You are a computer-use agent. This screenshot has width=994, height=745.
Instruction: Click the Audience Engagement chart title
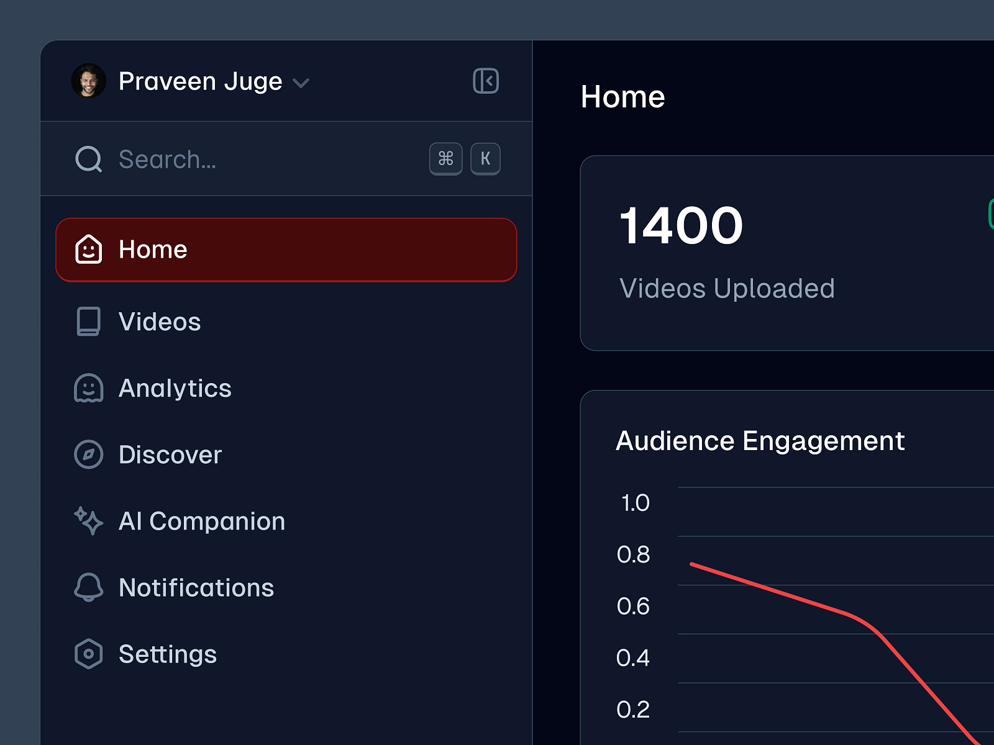tap(760, 441)
